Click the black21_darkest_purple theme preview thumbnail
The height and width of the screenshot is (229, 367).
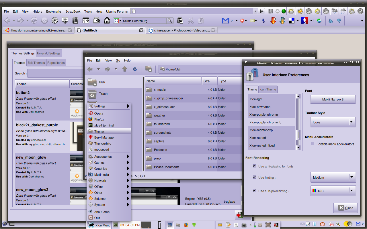[x=77, y=136]
